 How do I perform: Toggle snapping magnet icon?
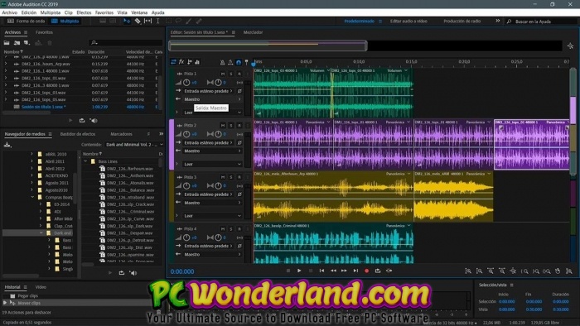239,62
